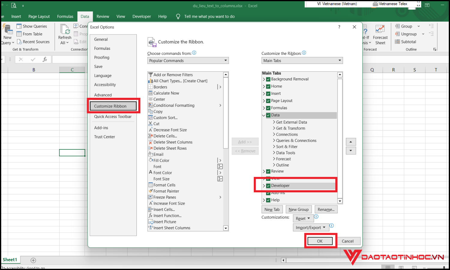Select the Center alignment command icon
The height and width of the screenshot is (270, 450).
point(151,99)
